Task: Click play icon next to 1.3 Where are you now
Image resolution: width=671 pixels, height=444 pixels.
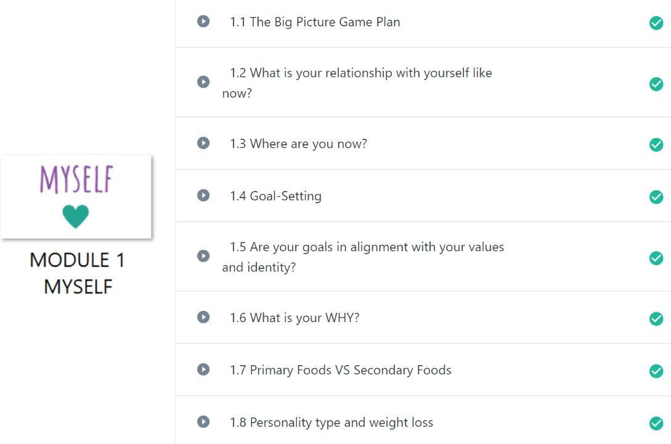Action: click(x=203, y=143)
